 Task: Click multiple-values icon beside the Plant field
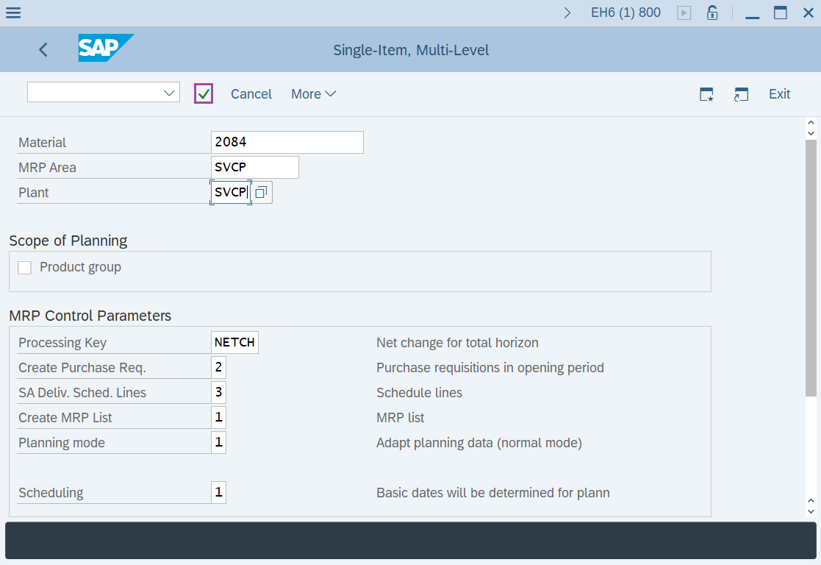tap(261, 192)
